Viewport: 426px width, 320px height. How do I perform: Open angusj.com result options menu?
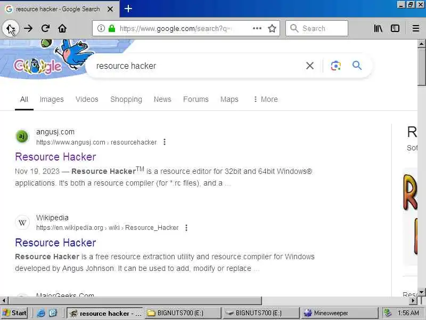[x=165, y=142]
